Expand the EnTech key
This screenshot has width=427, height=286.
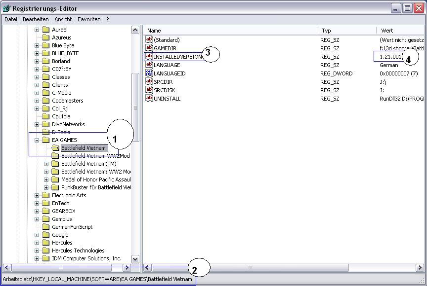point(37,203)
